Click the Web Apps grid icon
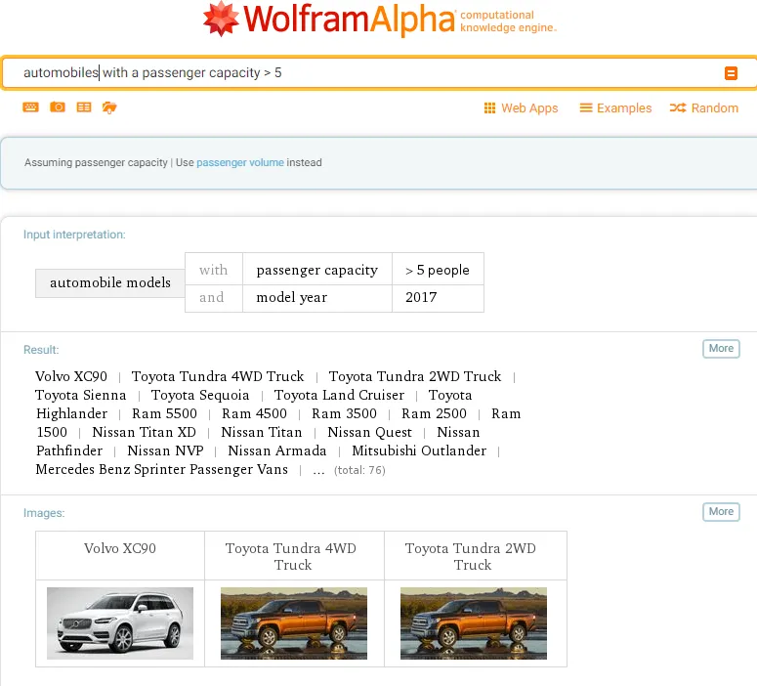Viewport: 757px width, 686px height. 489,108
